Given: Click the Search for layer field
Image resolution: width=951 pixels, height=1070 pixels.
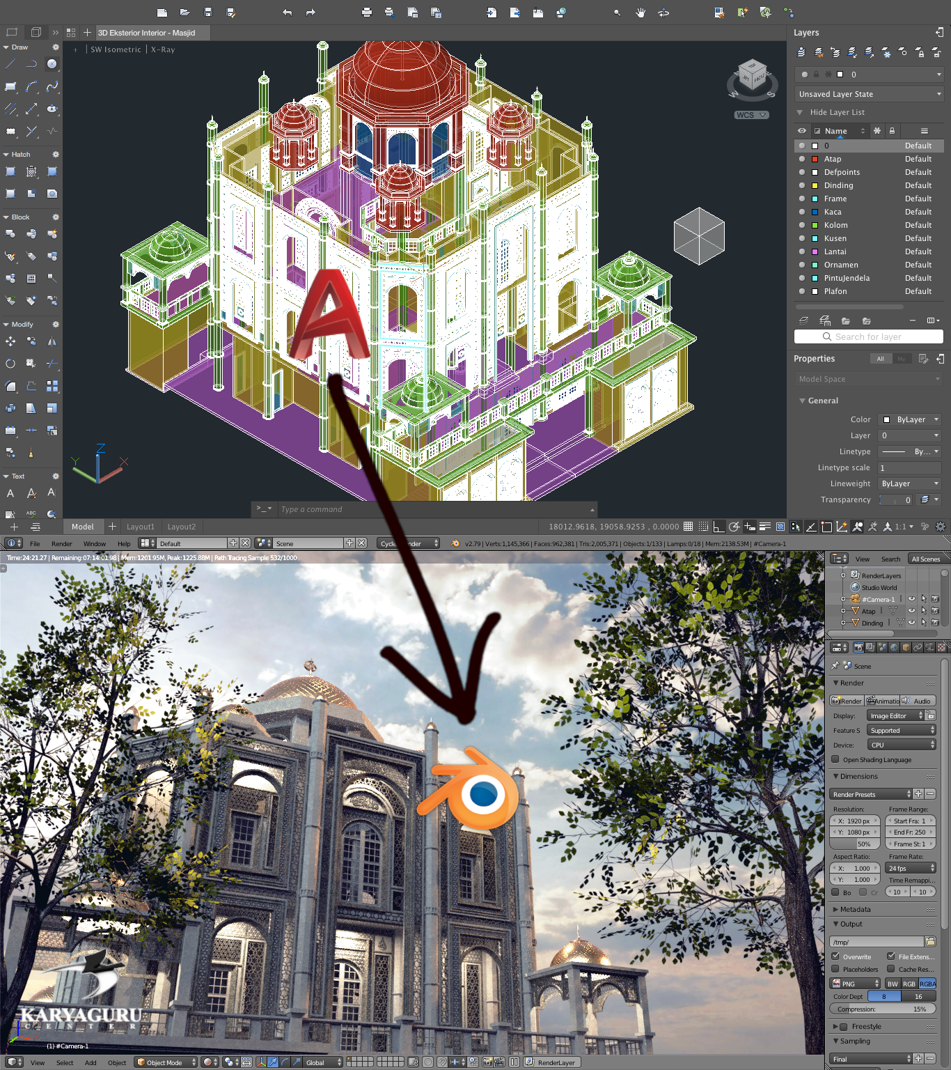Looking at the screenshot, I should click(x=868, y=336).
